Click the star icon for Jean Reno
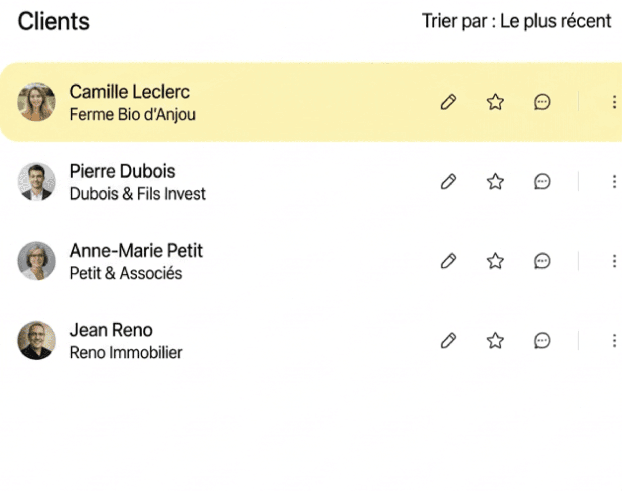The height and width of the screenshot is (491, 622). point(495,341)
